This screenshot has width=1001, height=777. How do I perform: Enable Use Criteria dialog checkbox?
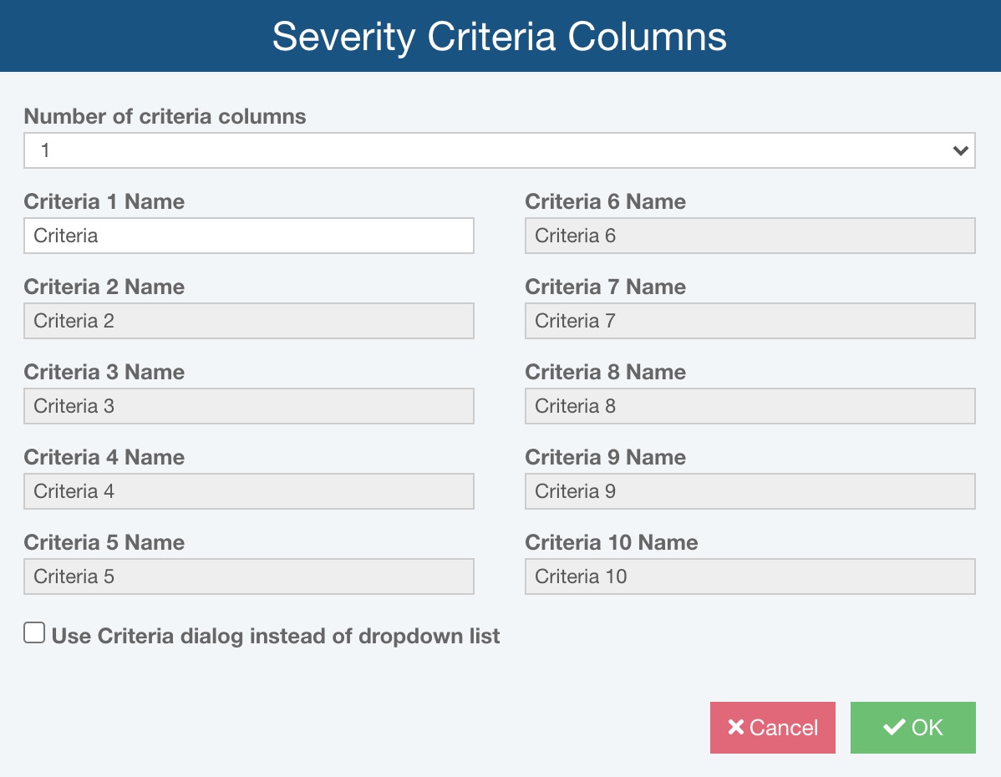[x=34, y=633]
